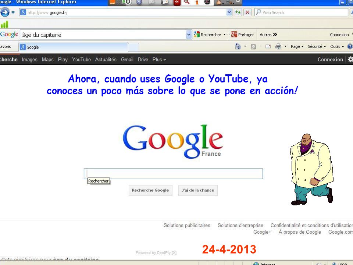Click the Google France logo
Image resolution: width=353 pixels, height=265 pixels.
pos(173,141)
